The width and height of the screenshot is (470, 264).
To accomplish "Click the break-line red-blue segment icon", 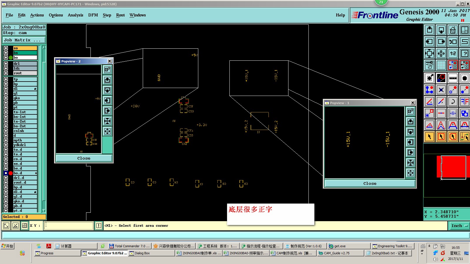I will coord(441,113).
